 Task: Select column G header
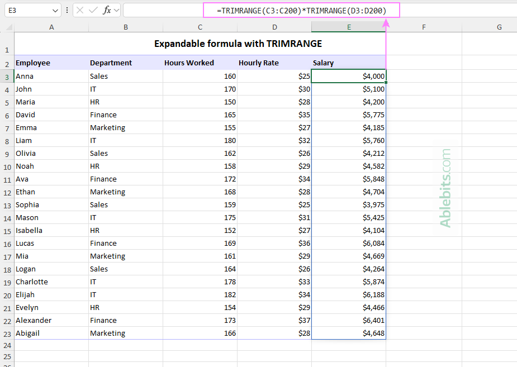499,27
